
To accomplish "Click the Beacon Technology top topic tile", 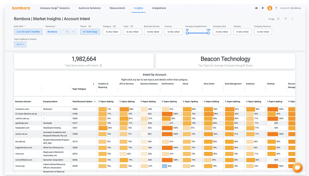I will (225, 61).
